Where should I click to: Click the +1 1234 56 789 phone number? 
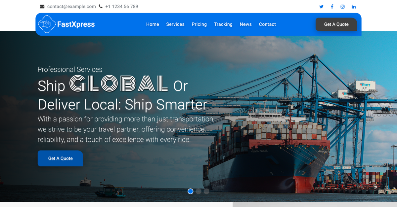point(122,7)
